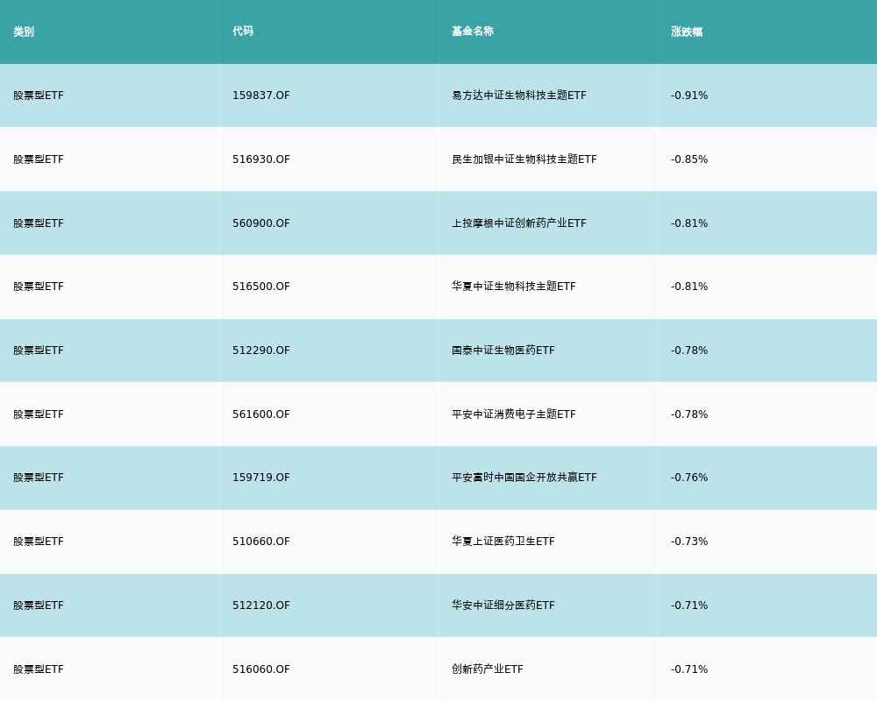Select fund code 516930.OF
Viewport: 877px width, 701px height.
click(x=261, y=159)
